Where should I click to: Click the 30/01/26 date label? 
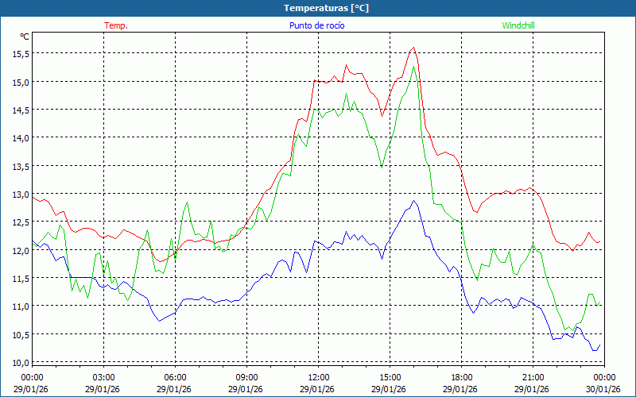point(603,389)
